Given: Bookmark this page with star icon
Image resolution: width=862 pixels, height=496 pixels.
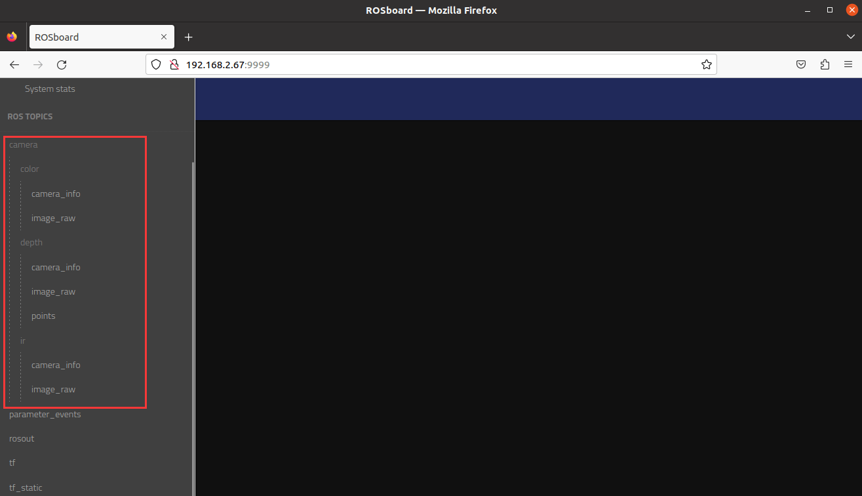Looking at the screenshot, I should 707,64.
